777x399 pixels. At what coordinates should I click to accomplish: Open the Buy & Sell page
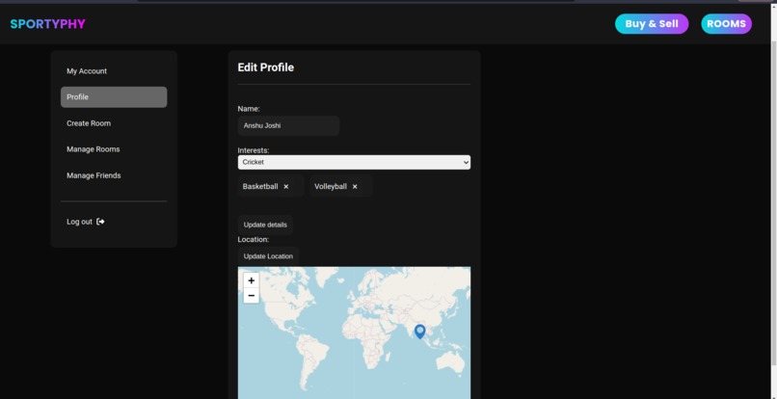(652, 24)
